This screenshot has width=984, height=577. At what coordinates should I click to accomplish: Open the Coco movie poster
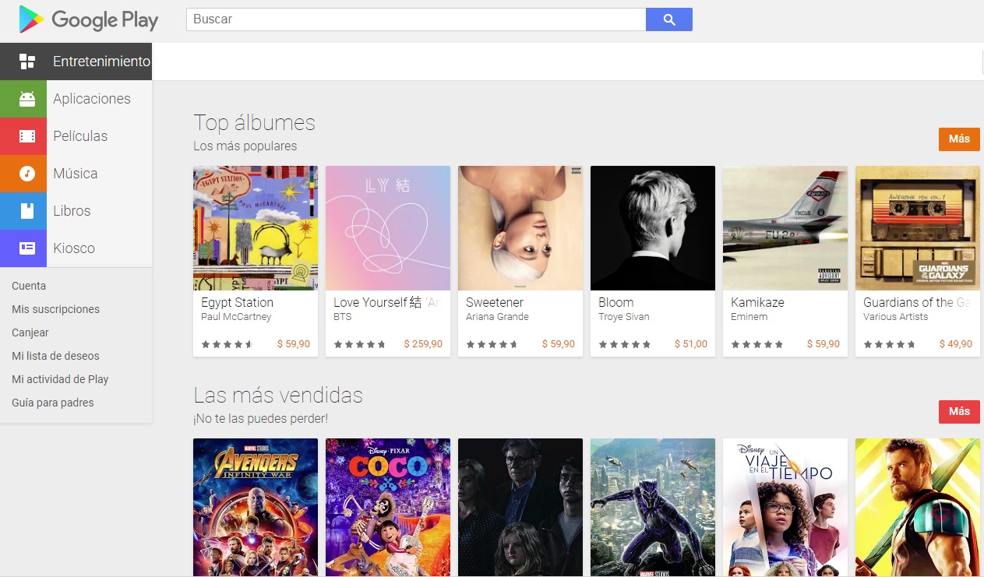coord(388,507)
